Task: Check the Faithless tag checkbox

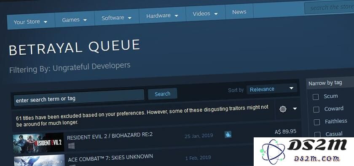Action: (x=317, y=122)
